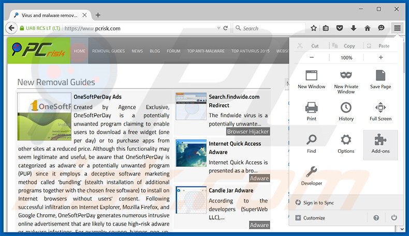The image size is (409, 236).
Task: Click the PCrisk logo
Action: [x=39, y=50]
